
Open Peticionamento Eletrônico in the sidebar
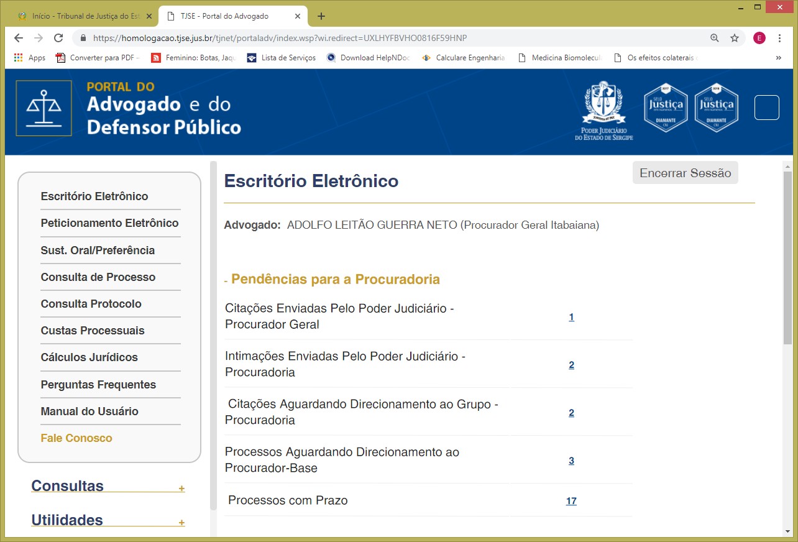click(109, 223)
